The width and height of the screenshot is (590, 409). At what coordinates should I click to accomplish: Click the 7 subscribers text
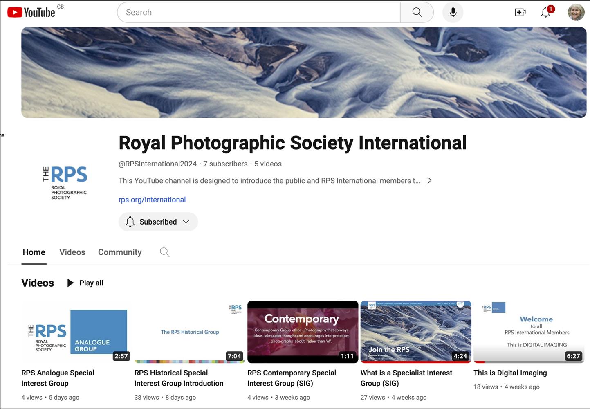click(225, 164)
